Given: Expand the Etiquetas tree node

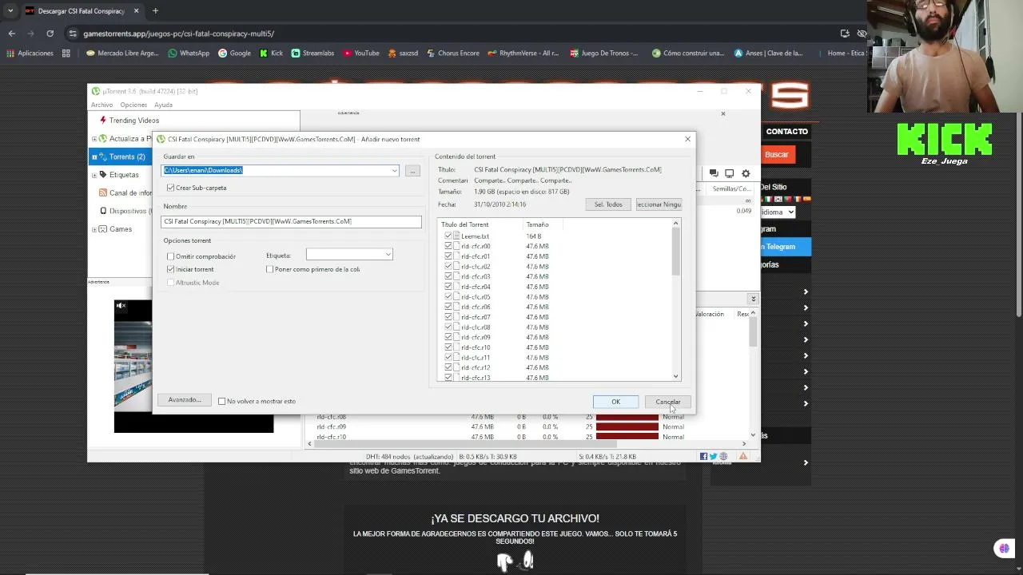Looking at the screenshot, I should 94,175.
